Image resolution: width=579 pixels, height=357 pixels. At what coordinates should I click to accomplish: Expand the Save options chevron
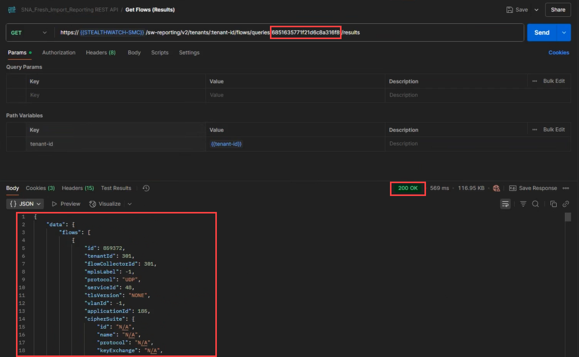click(536, 10)
